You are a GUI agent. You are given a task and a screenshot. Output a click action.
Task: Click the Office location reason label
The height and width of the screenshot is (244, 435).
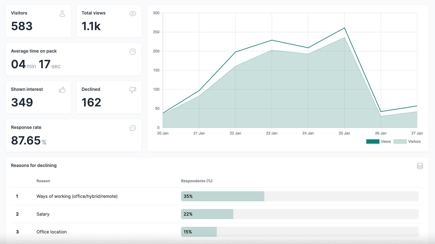51,232
